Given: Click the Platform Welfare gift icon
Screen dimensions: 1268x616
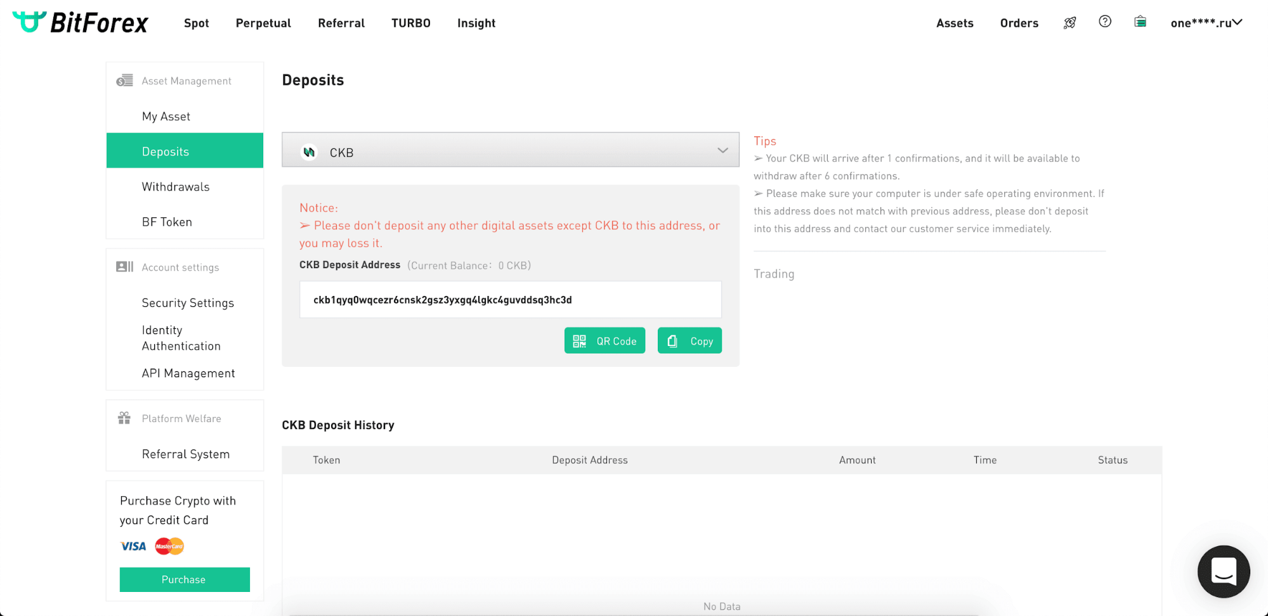Looking at the screenshot, I should [124, 418].
